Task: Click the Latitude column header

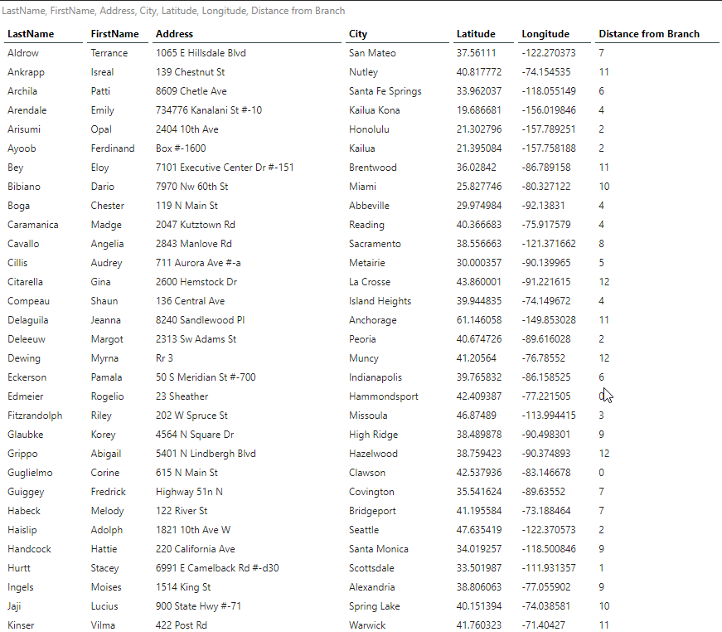Action: click(476, 34)
